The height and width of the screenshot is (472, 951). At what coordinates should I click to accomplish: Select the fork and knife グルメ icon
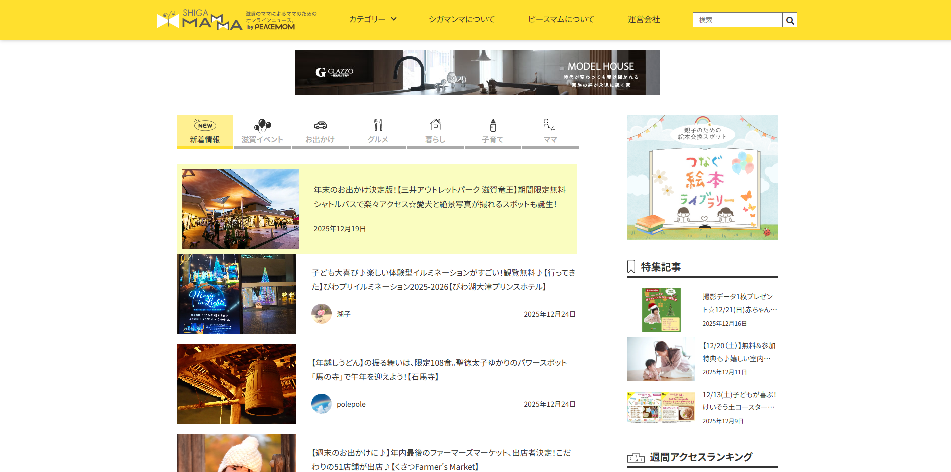coord(378,125)
